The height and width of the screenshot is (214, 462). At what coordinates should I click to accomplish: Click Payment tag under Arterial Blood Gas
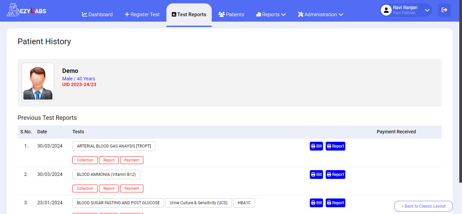click(132, 160)
